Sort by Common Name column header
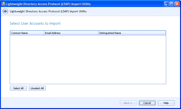This screenshot has width=181, height=109. pyautogui.click(x=27, y=33)
